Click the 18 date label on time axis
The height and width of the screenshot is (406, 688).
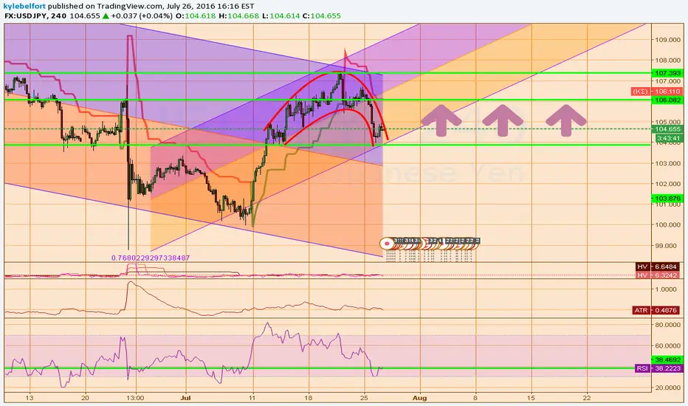[x=309, y=398]
